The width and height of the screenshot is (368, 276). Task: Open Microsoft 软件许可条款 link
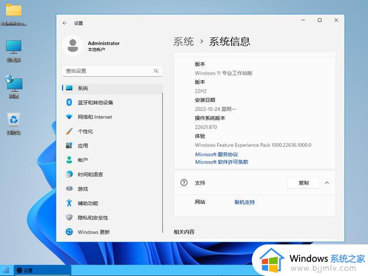[221, 162]
